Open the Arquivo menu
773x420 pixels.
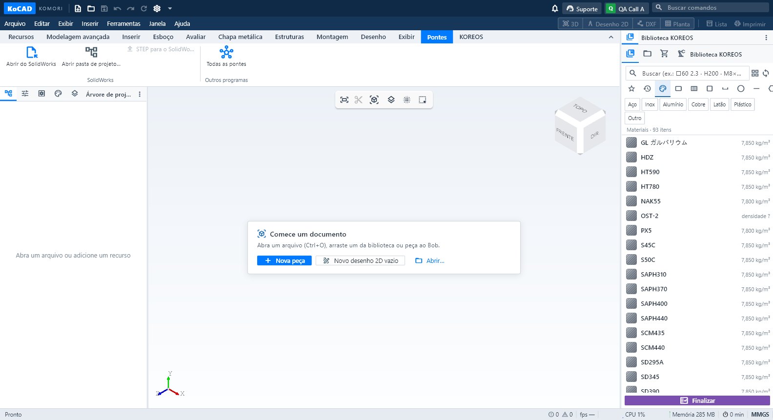point(15,23)
